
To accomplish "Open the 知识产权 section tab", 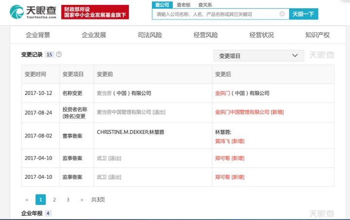I will pyautogui.click(x=317, y=35).
